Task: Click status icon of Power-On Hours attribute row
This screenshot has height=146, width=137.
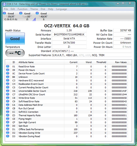Action: [x=8, y=70]
